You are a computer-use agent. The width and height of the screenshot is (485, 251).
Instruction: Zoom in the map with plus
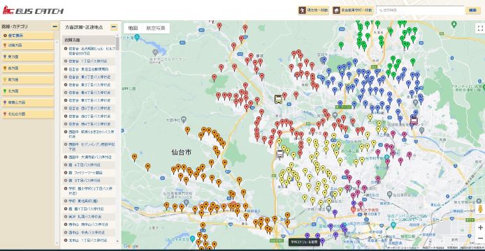480,228
